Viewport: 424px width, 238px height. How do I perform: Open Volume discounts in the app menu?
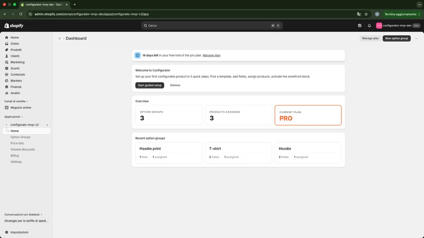pyautogui.click(x=23, y=150)
